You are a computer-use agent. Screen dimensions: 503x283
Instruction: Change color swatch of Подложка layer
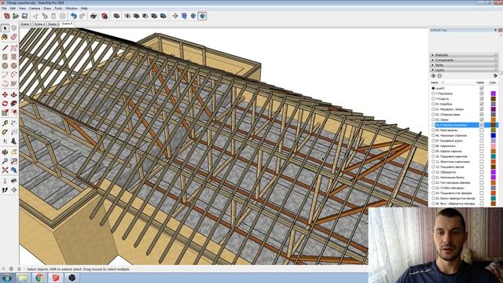tap(493, 94)
